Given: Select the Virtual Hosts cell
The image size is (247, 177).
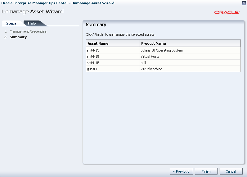Looking at the screenshot, I should pyautogui.click(x=190, y=57).
